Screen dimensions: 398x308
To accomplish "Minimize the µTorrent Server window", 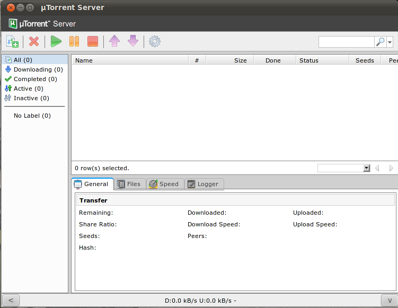I will point(20,7).
